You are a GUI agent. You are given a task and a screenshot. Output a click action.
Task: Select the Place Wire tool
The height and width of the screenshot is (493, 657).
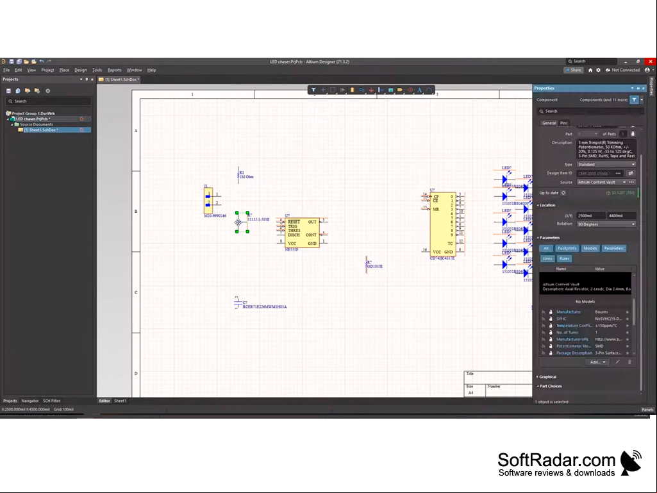362,90
